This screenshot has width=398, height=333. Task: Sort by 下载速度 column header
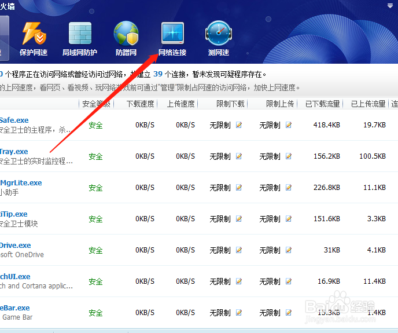point(140,104)
